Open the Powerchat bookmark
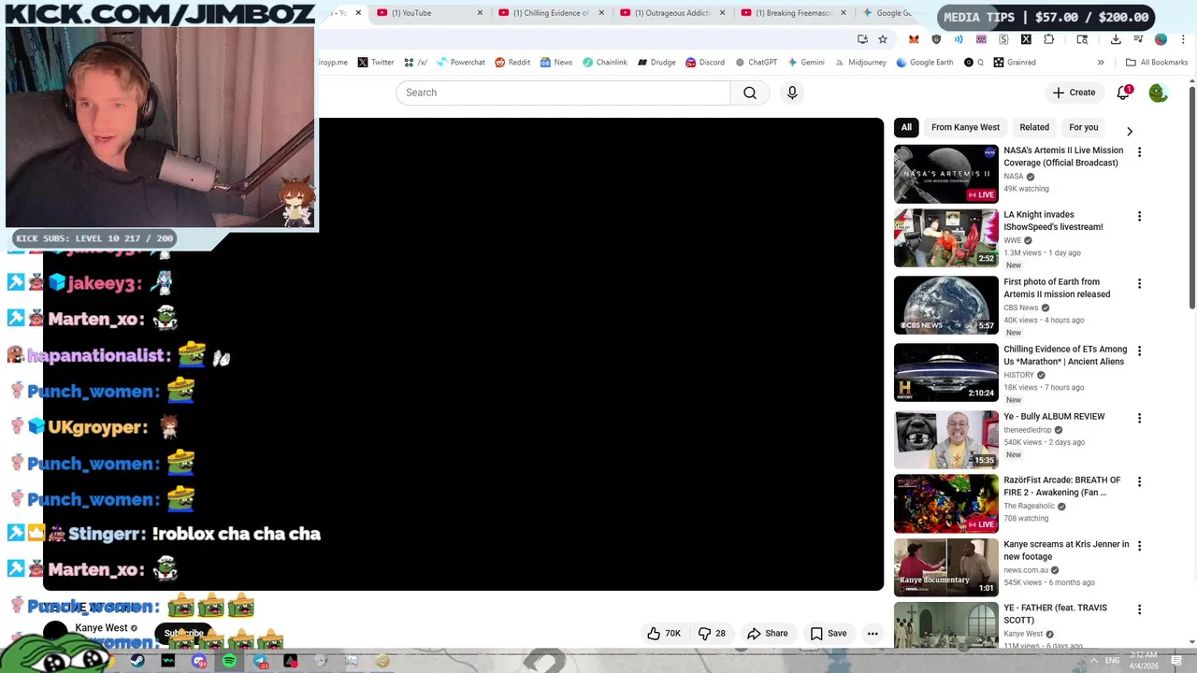The image size is (1197, 673). 460,63
